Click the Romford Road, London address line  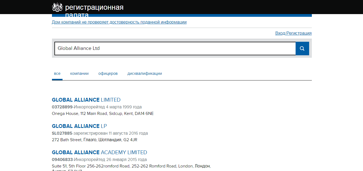click(x=131, y=166)
